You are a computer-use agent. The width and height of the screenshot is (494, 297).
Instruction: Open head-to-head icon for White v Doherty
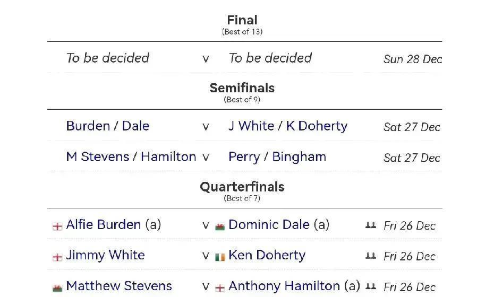[371, 256]
